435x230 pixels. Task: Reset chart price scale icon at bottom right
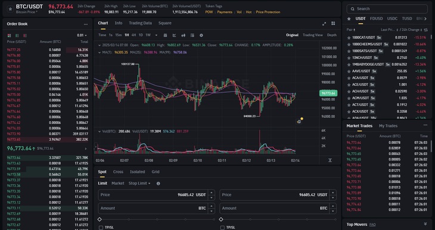(330, 160)
